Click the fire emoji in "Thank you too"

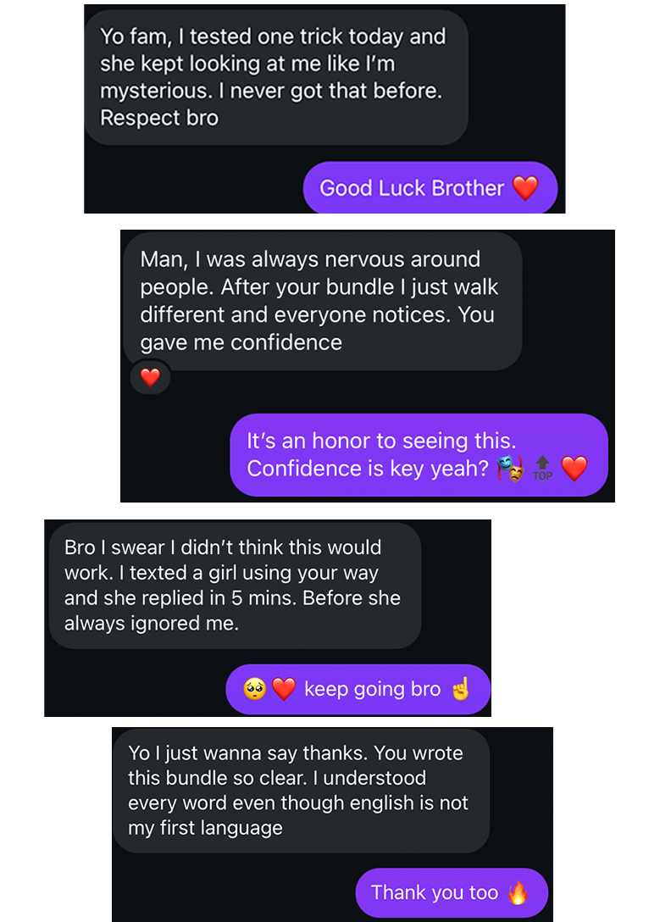click(517, 892)
